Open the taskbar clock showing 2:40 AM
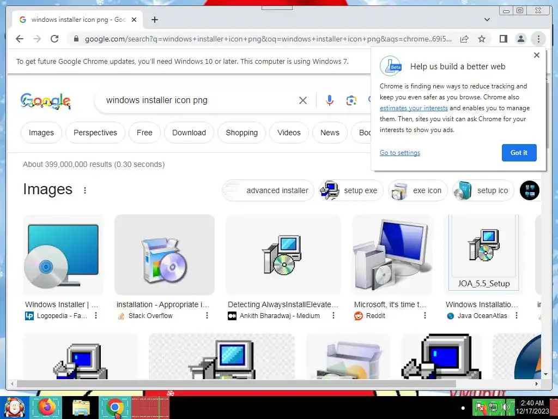This screenshot has height=419, width=558. pyautogui.click(x=532, y=407)
